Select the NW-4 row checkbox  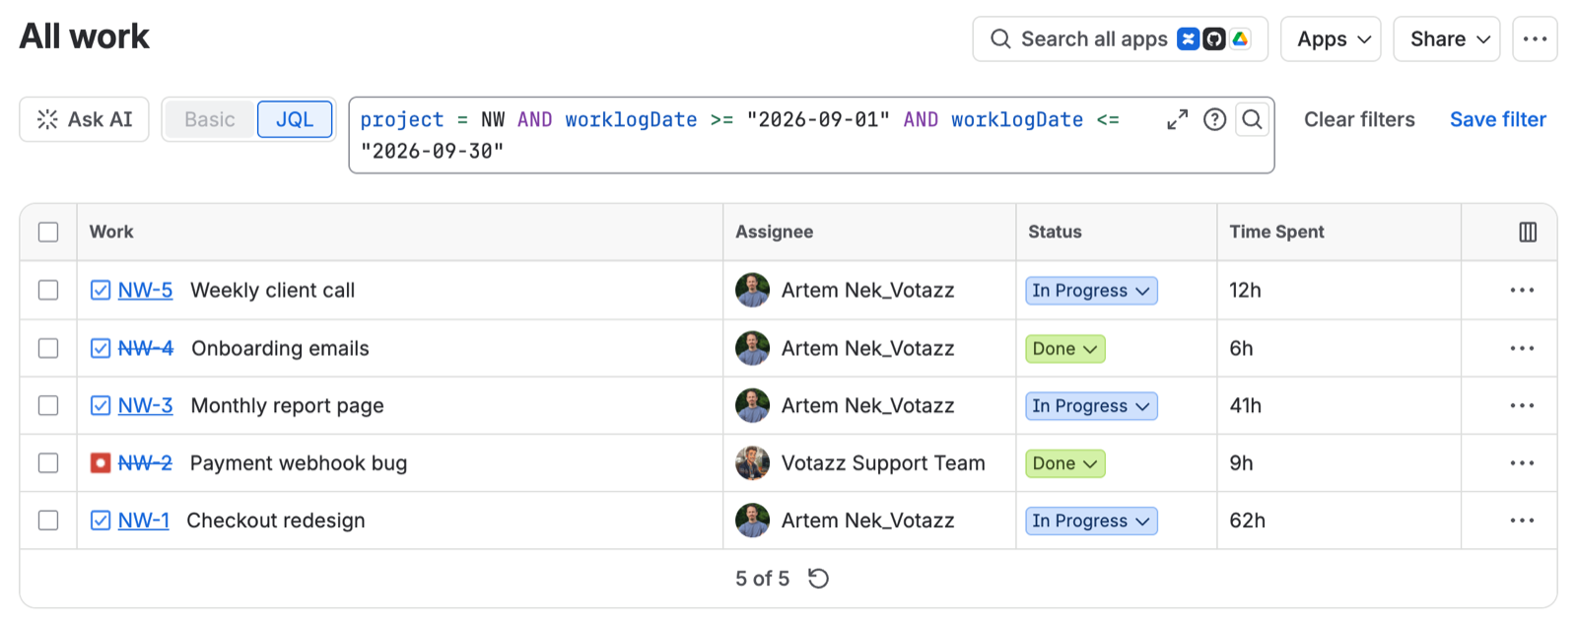(48, 348)
